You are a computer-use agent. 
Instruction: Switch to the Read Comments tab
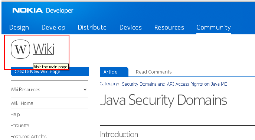[154, 72]
